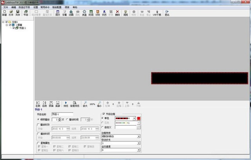
Task: Insert a 计时 (timer) area
Action: [x=98, y=13]
